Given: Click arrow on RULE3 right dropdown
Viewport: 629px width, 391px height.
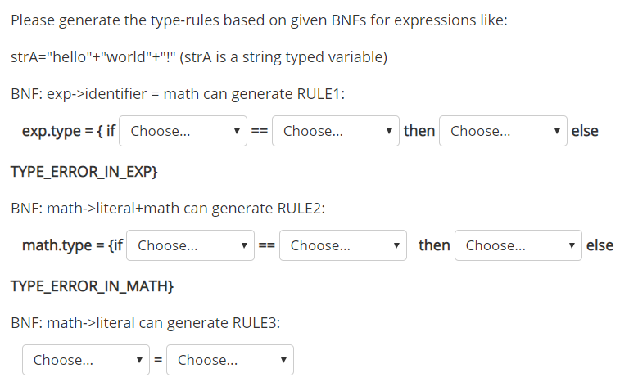Looking at the screenshot, I should tap(283, 360).
